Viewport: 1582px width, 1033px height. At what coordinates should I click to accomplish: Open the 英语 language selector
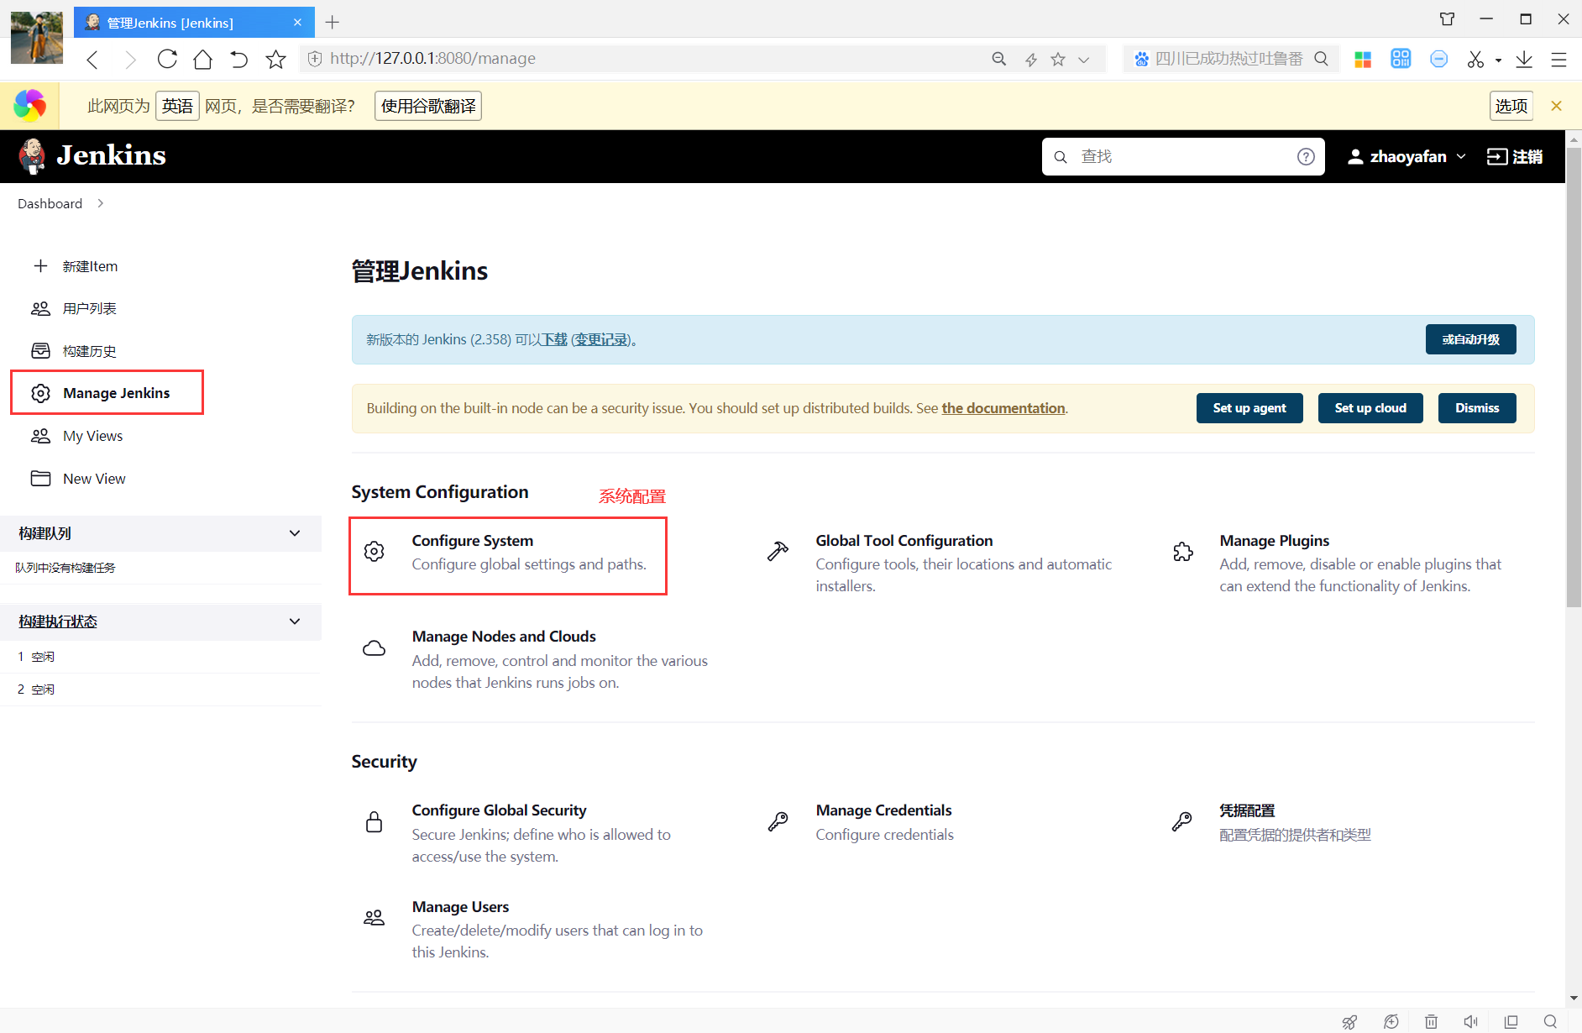click(x=177, y=106)
